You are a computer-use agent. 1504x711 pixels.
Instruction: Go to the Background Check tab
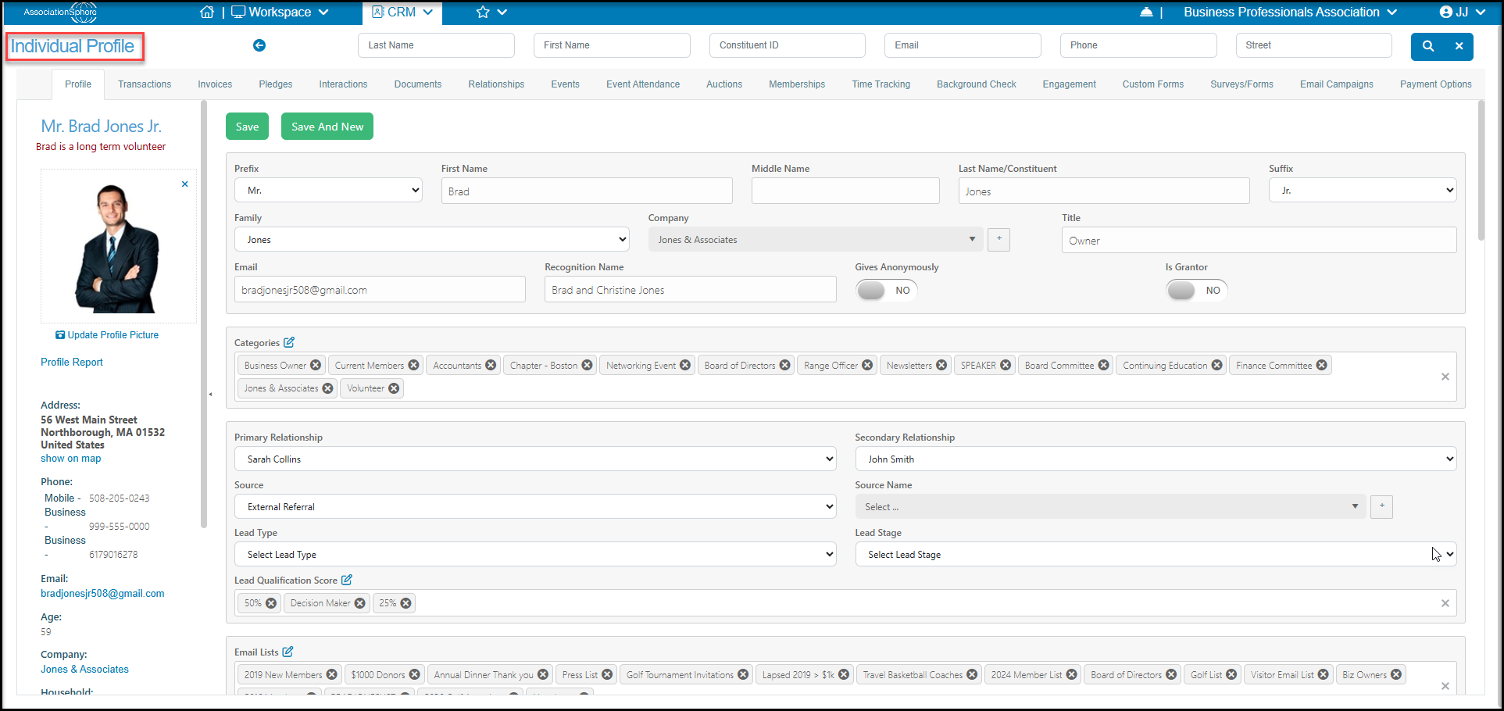coord(976,84)
